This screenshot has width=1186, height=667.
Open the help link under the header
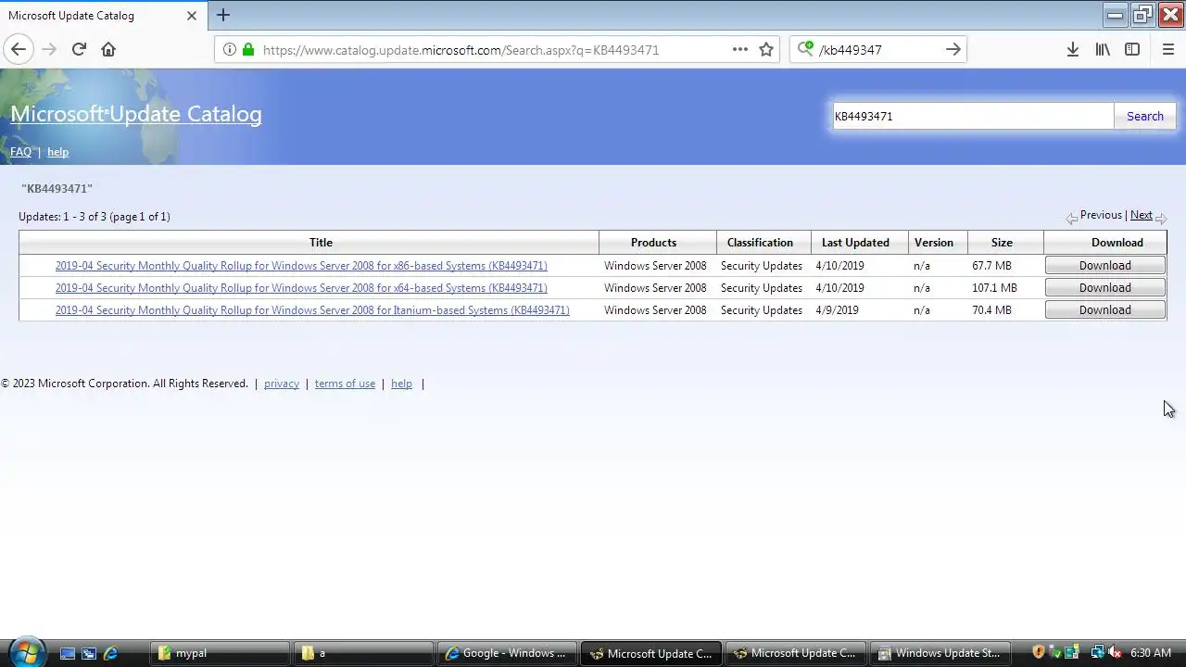coord(57,152)
